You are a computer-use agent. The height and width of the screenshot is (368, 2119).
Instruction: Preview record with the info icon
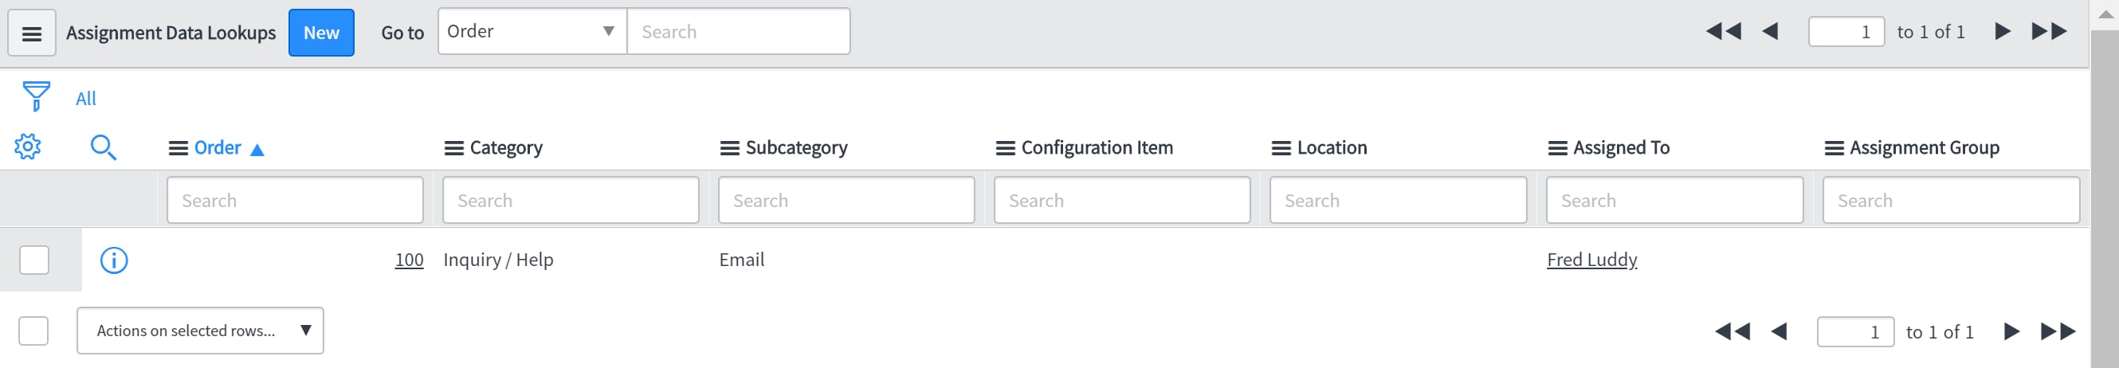pyautogui.click(x=113, y=260)
